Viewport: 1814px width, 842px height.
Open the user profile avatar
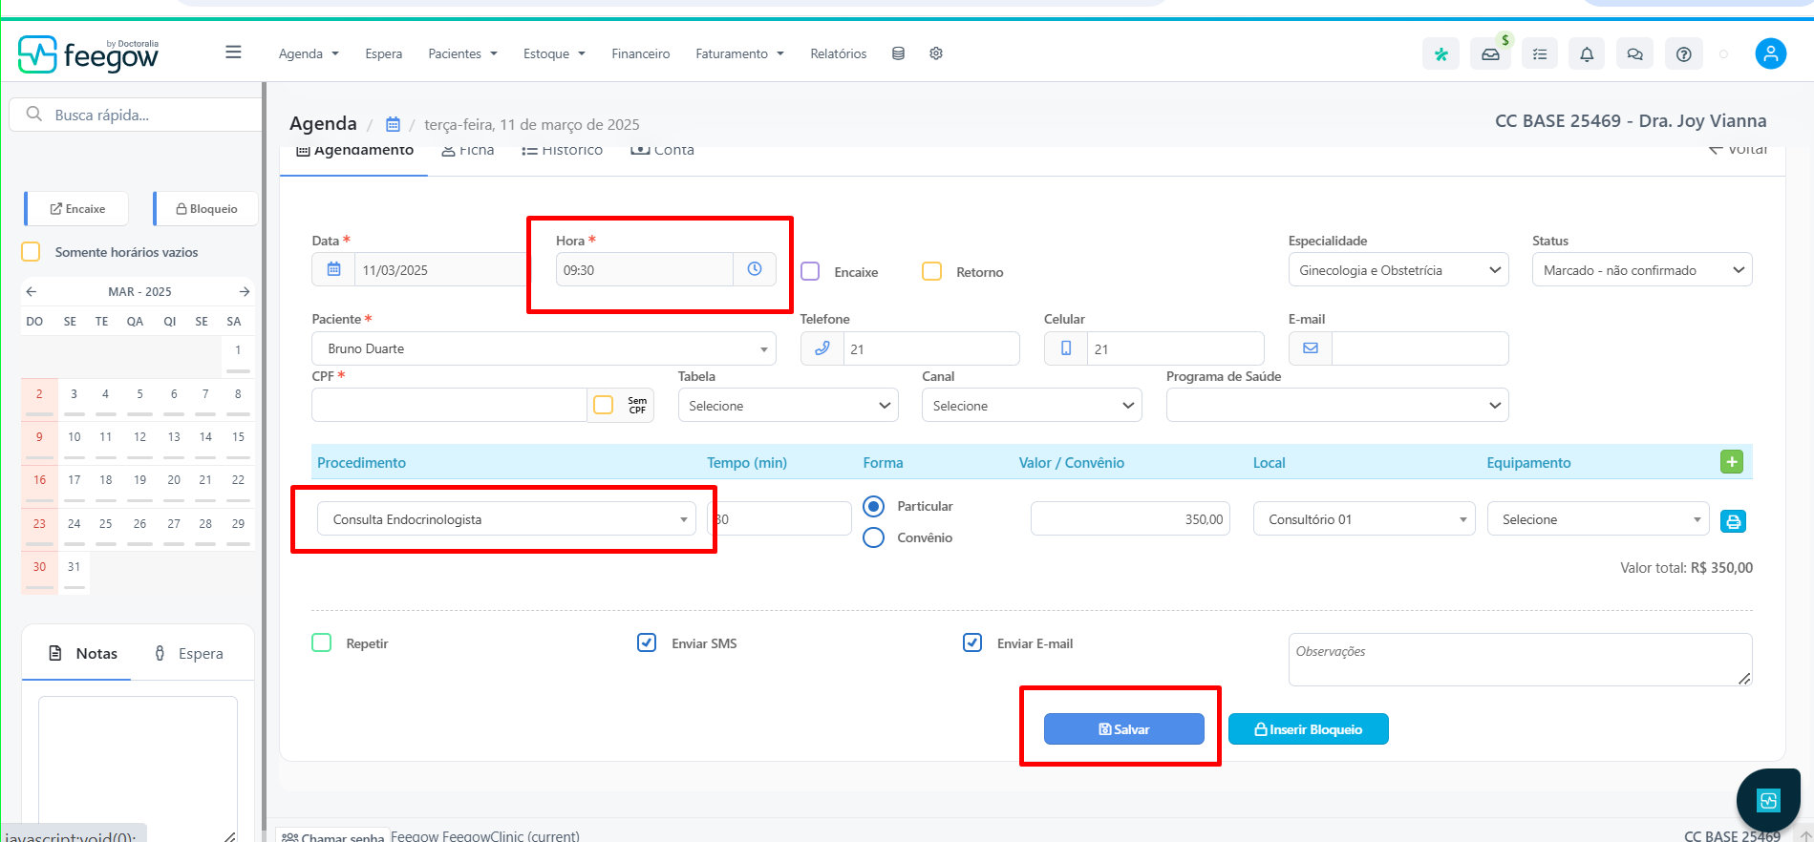click(x=1770, y=53)
